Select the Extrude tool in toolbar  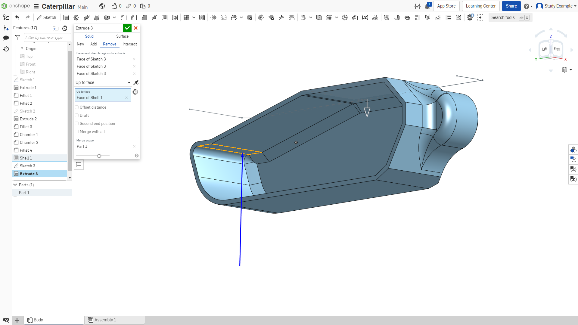pos(66,17)
